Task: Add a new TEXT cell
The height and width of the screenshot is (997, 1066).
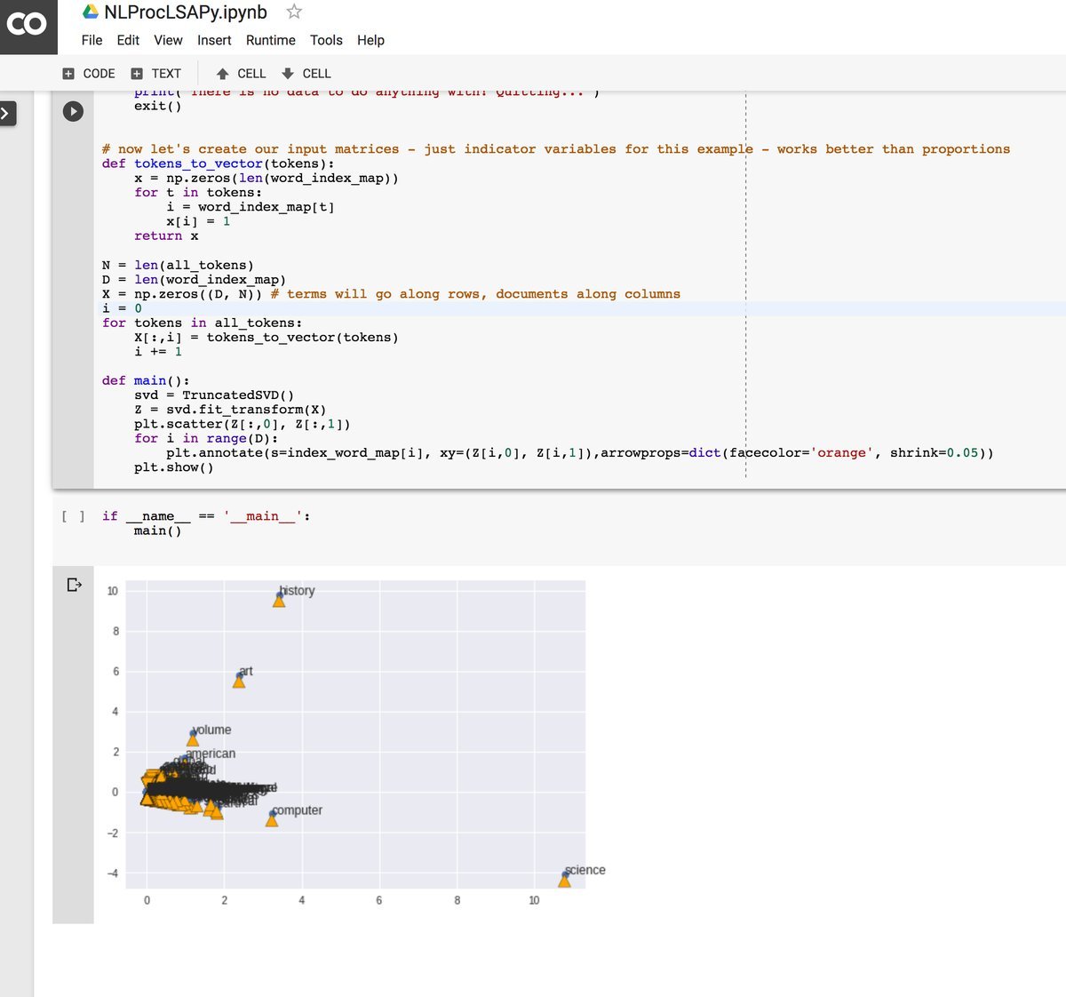Action: pyautogui.click(x=156, y=74)
